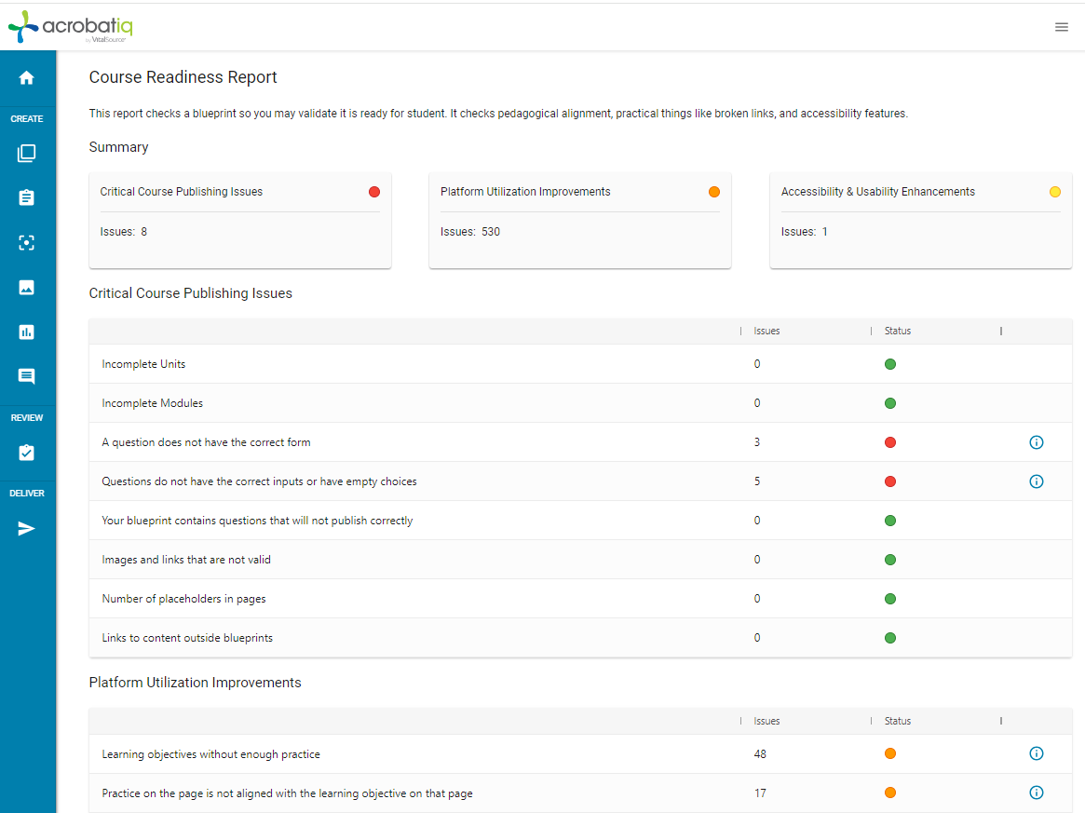Click info icon for practice alignment issue
Screen dimensions: 1085x813
tap(1037, 793)
